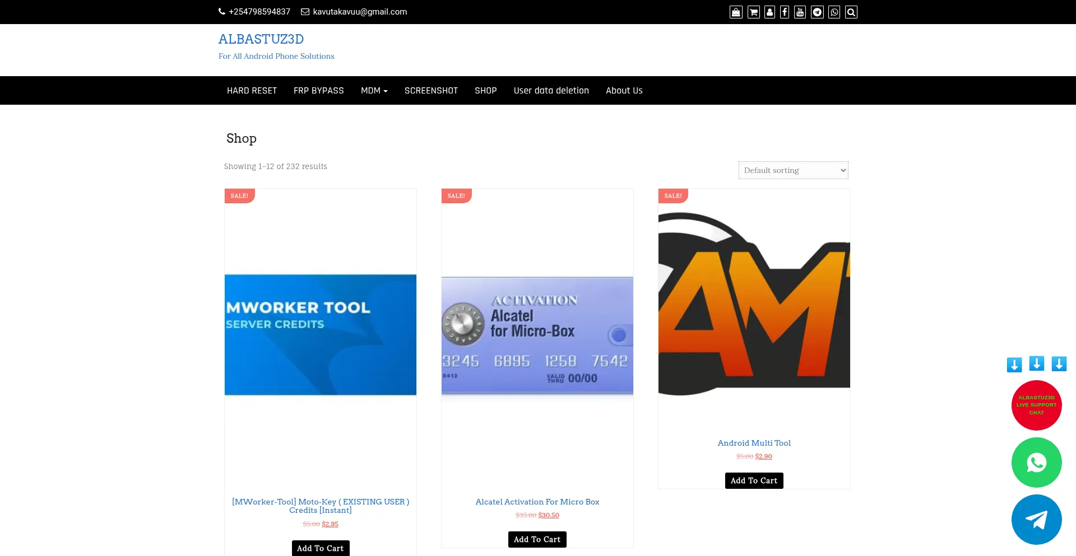This screenshot has width=1076, height=556.
Task: Open the shop bag icon in top bar
Action: [736, 12]
